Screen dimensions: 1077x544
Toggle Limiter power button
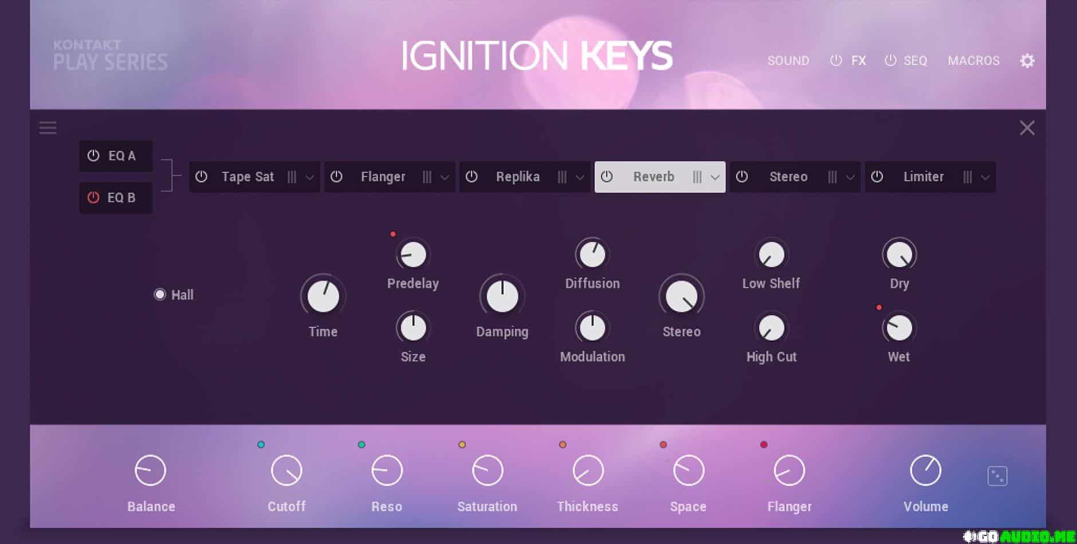877,176
